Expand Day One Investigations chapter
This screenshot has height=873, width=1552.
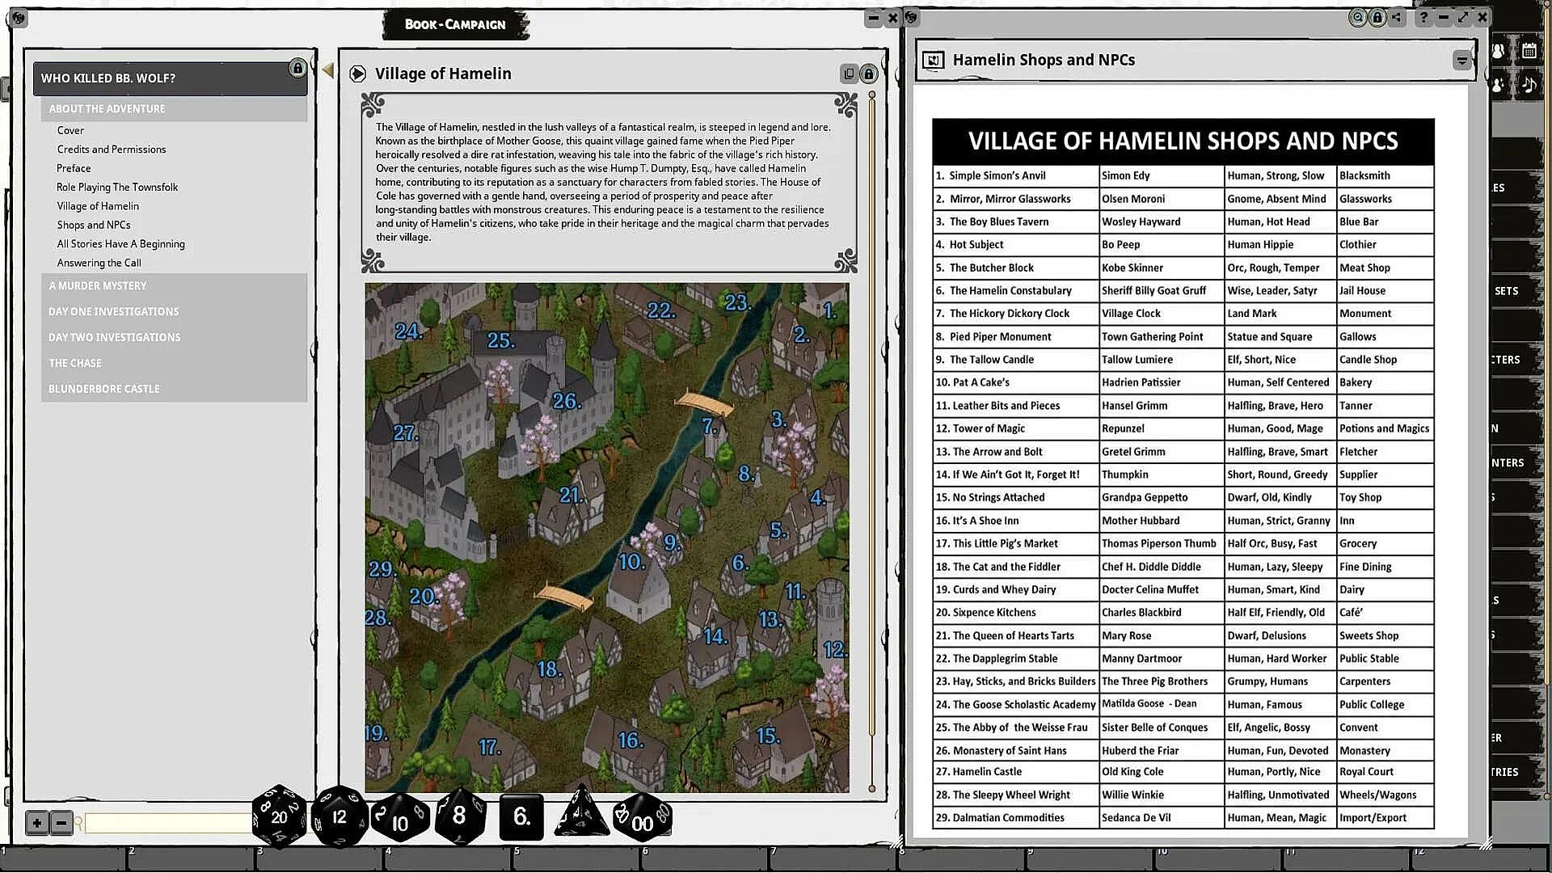point(113,311)
